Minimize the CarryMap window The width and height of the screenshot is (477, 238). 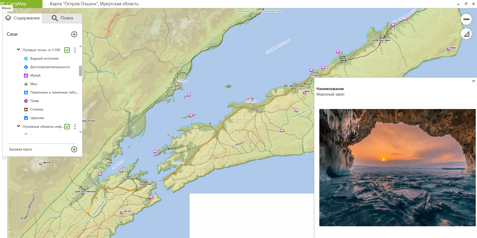tap(459, 4)
